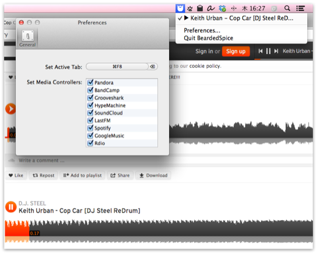317x253 pixels.
Task: Skip to previous track in SoundCloud header
Action: tap(260, 51)
